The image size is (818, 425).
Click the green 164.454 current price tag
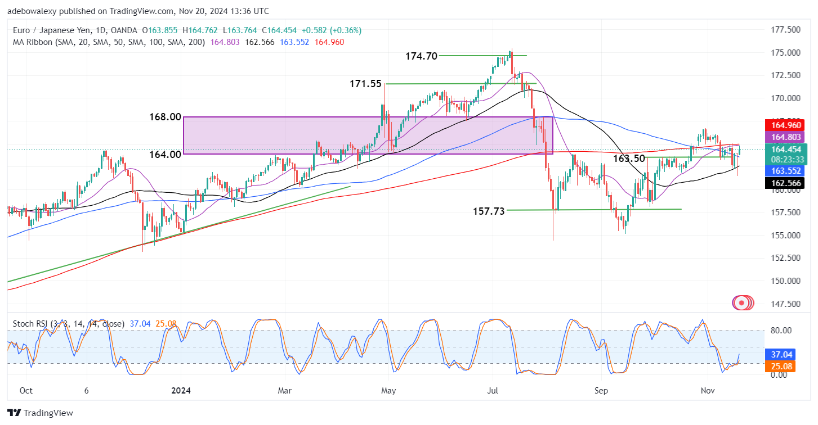tap(785, 149)
